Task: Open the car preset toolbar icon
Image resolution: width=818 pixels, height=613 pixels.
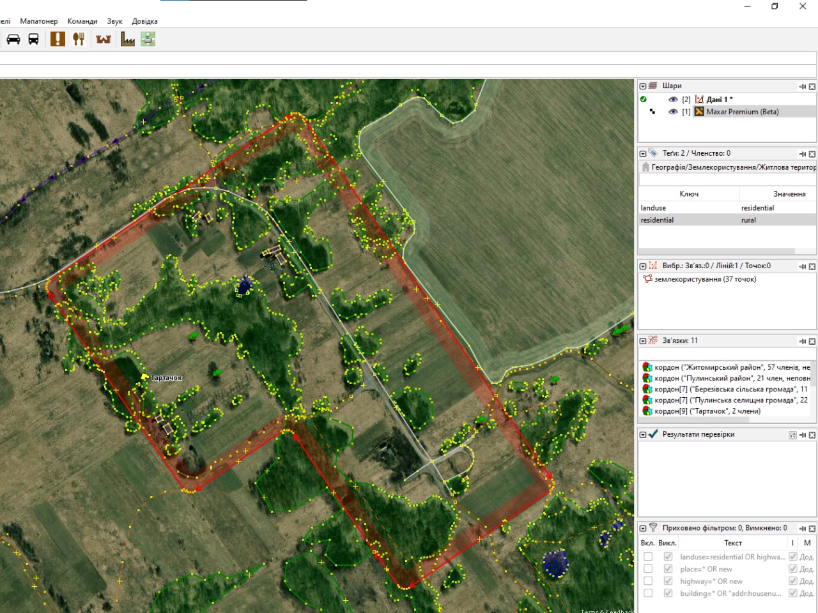Action: coord(13,39)
